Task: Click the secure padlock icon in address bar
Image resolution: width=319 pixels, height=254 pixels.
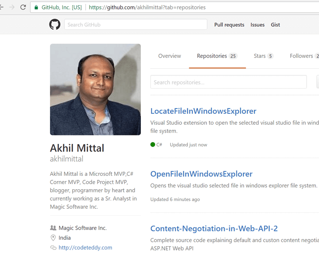Action: click(36, 8)
